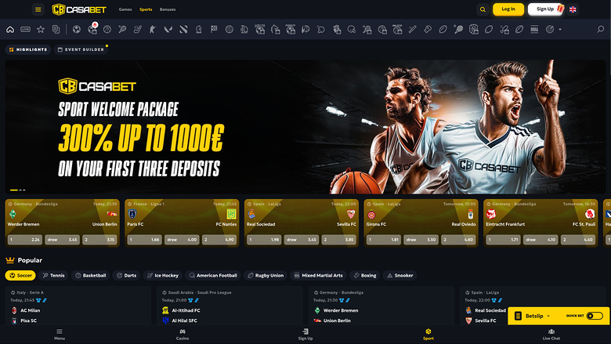
Task: Select the Ice Hockey popular filter
Action: 162,275
